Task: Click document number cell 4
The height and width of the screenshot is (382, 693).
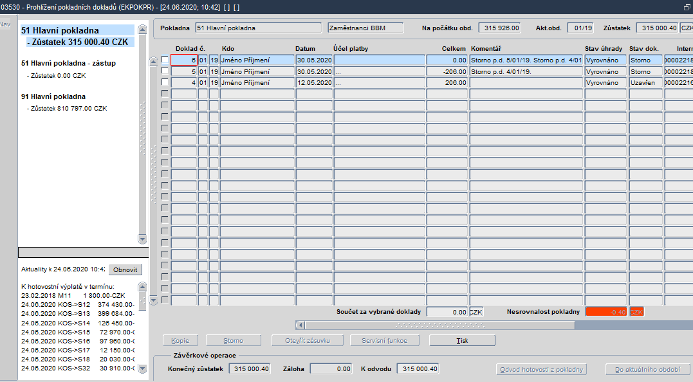Action: tap(184, 82)
